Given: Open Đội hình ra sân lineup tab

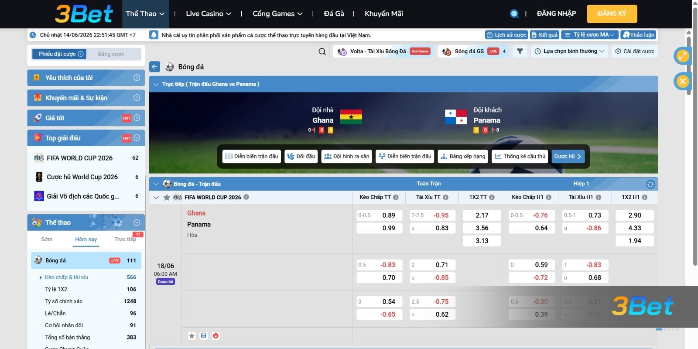Looking at the screenshot, I should (347, 156).
